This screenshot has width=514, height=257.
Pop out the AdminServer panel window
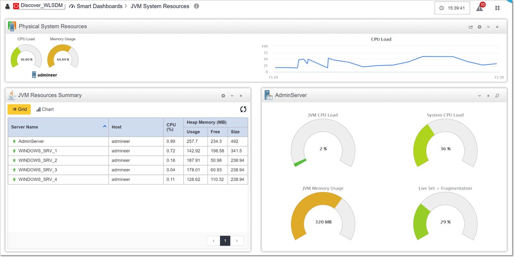tap(497, 96)
